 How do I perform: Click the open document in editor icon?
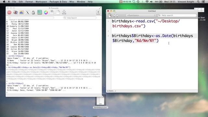click(52, 12)
